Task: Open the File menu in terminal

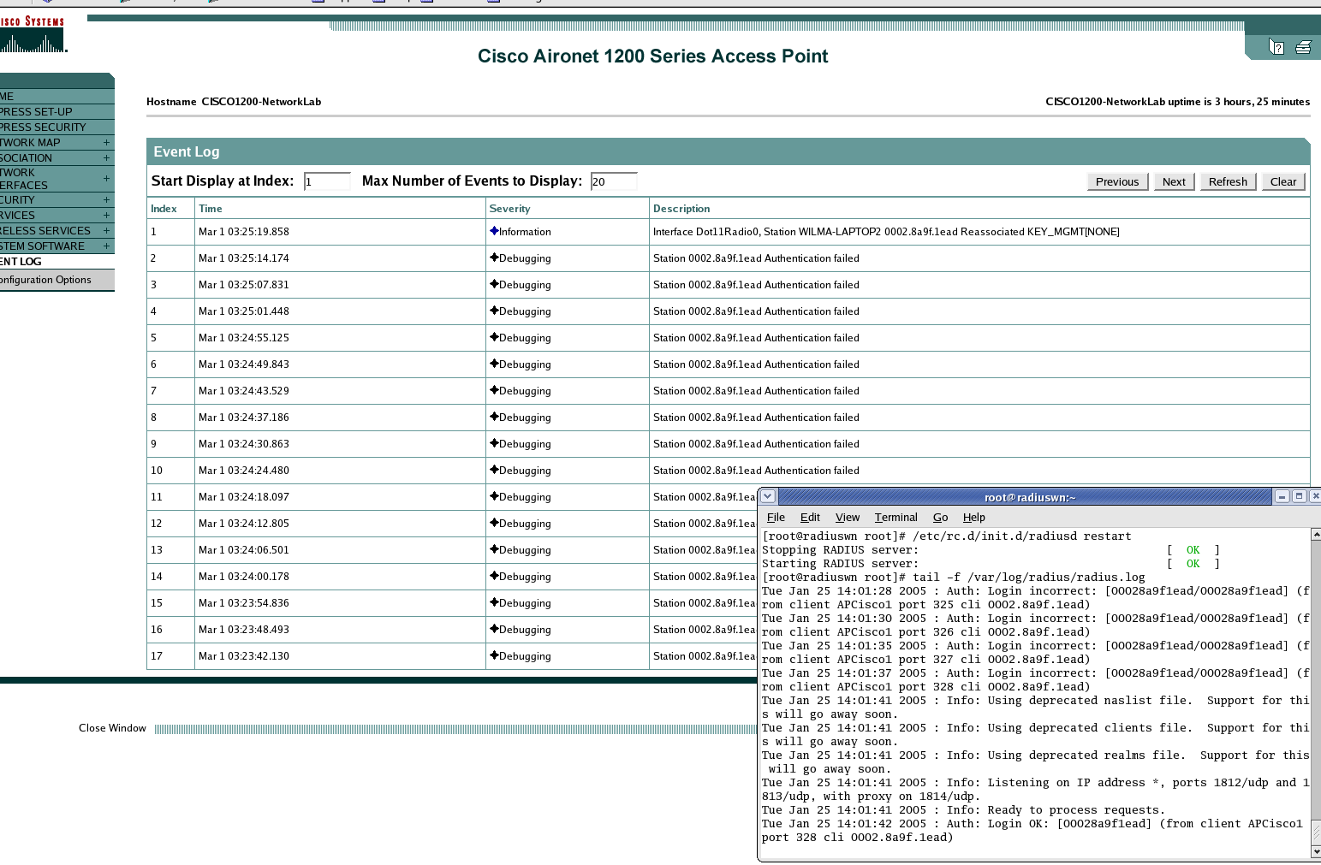Action: point(776,517)
